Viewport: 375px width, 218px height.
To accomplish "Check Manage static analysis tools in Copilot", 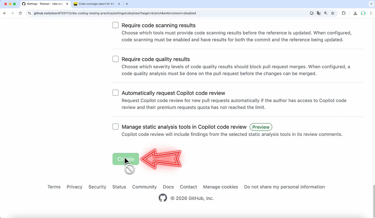I will [115, 127].
